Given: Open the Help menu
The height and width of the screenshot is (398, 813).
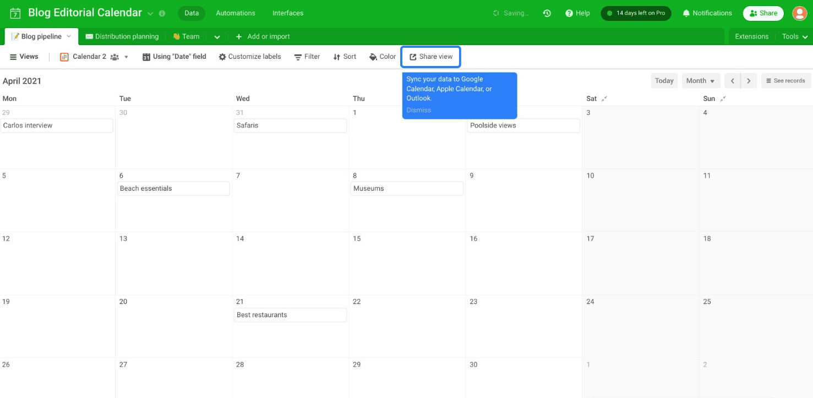Looking at the screenshot, I should tap(577, 13).
